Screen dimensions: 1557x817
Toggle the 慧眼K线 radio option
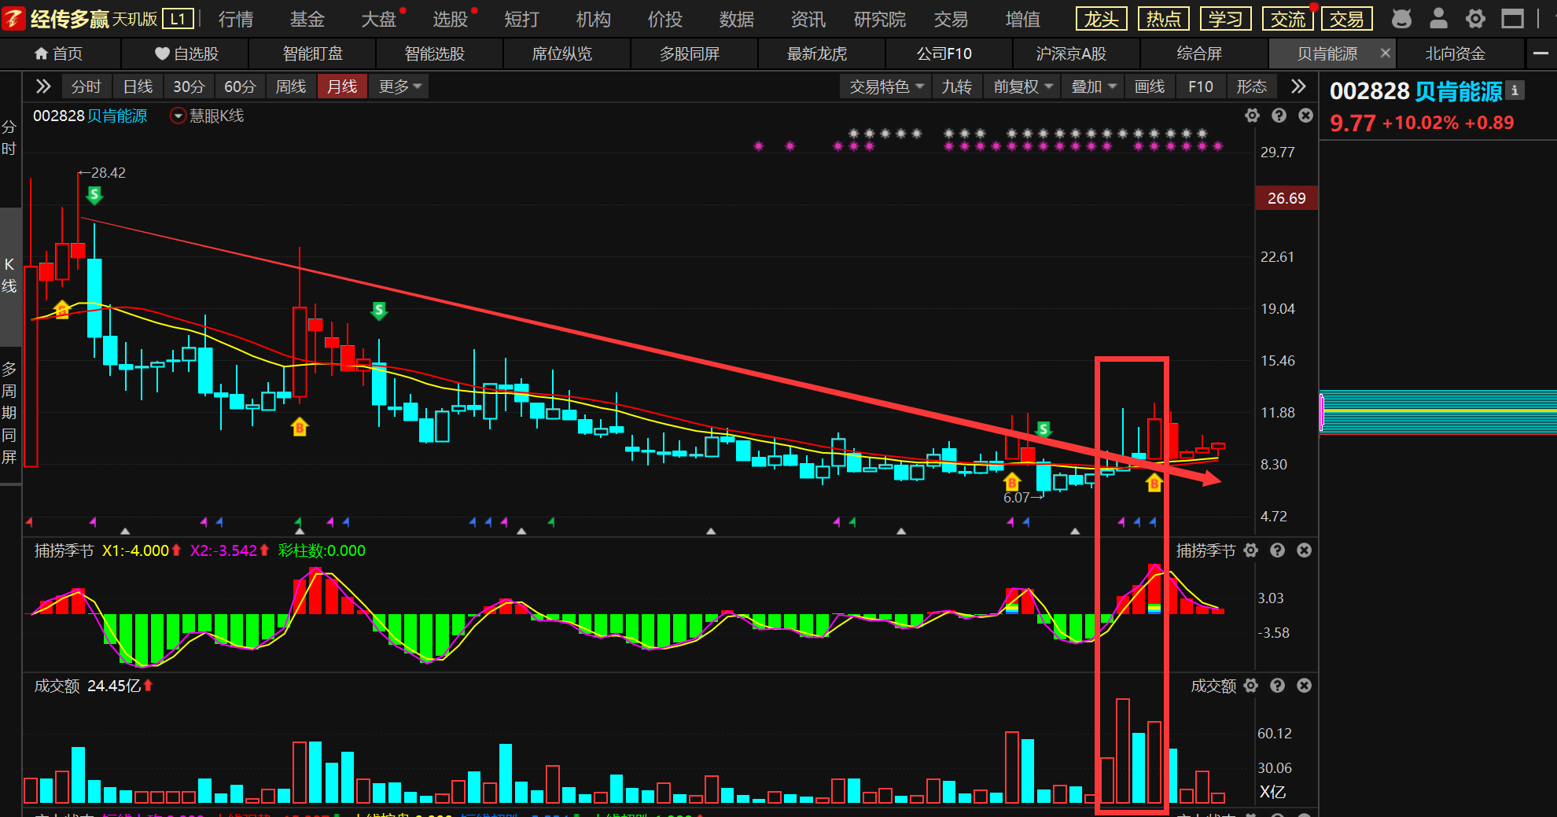click(178, 116)
